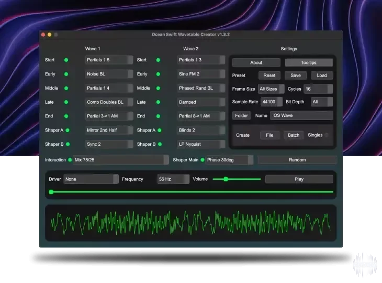382x283 pixels.
Task: Minimize window with yellow button
Action: point(50,35)
